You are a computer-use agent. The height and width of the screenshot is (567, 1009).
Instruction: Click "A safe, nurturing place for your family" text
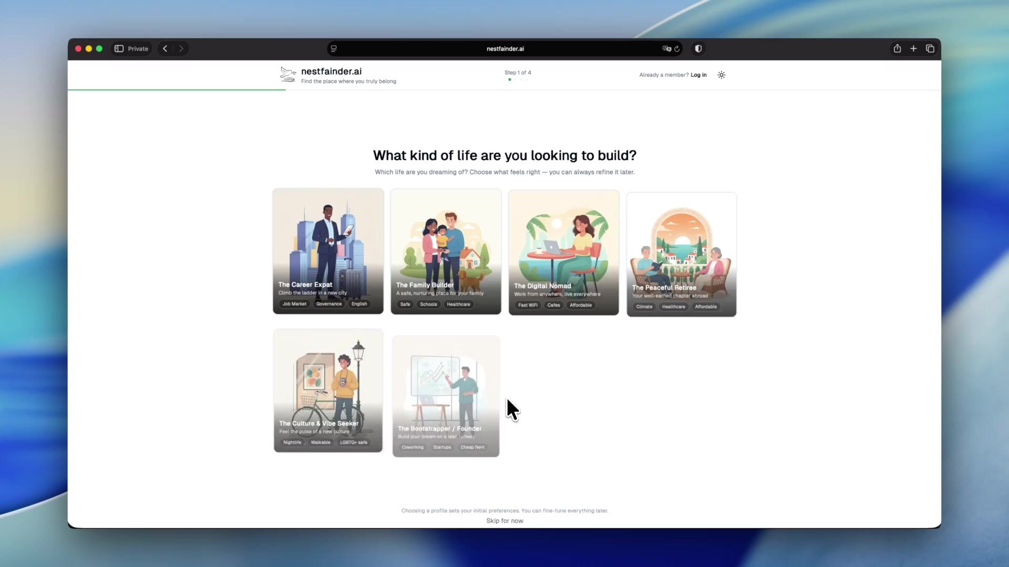[440, 293]
